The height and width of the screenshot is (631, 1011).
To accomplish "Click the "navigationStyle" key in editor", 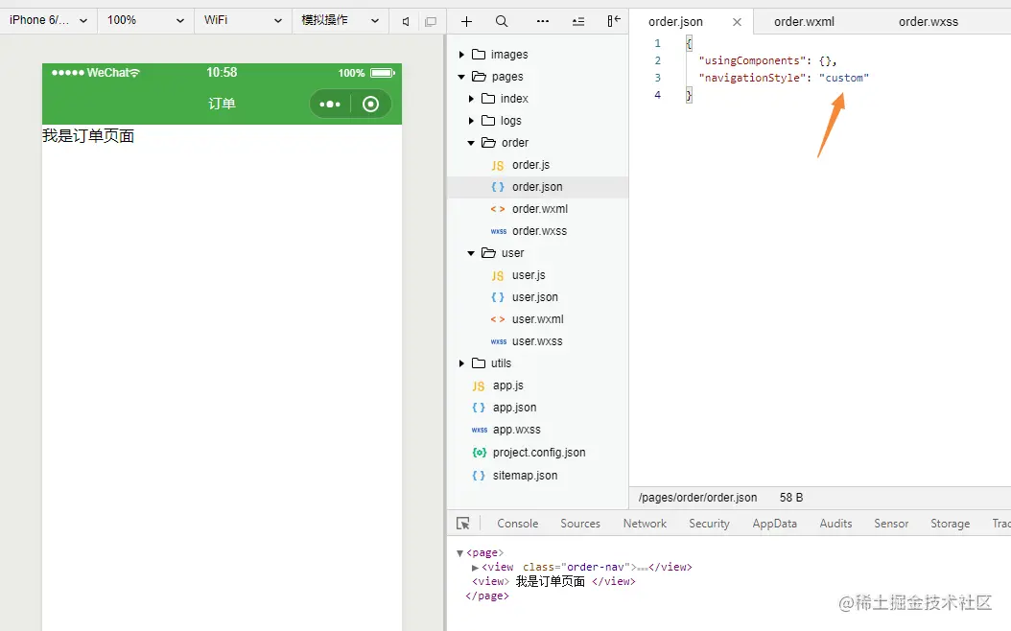I will (x=752, y=78).
